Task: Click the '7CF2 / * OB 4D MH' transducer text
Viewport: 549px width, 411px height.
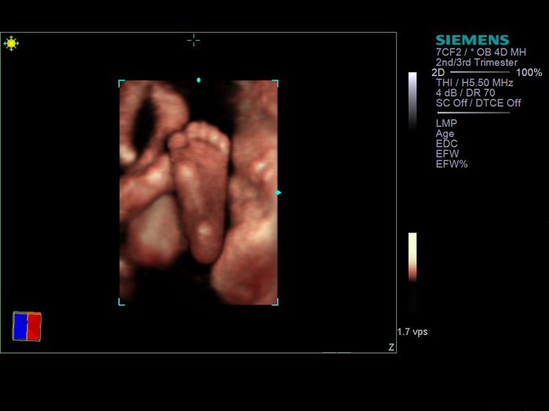Action: (x=481, y=52)
